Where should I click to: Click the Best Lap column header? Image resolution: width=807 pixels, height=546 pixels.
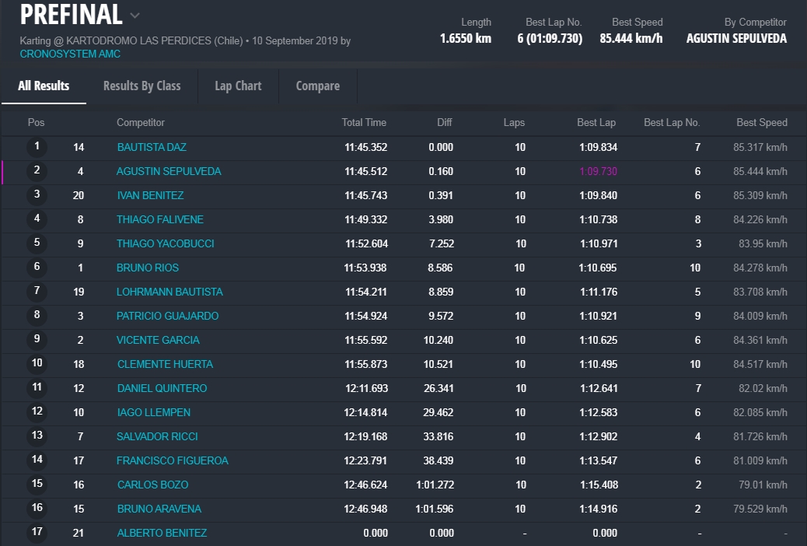[x=596, y=122]
